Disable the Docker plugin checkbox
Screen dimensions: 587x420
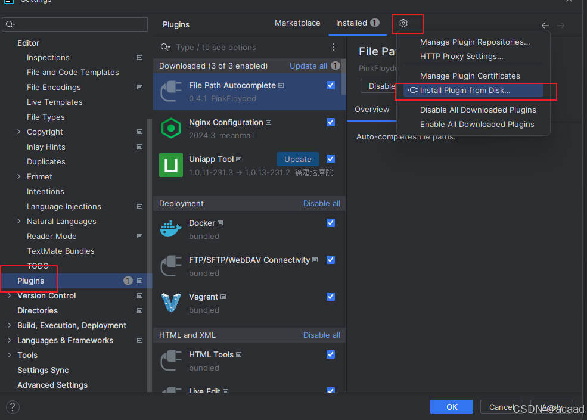pos(331,223)
